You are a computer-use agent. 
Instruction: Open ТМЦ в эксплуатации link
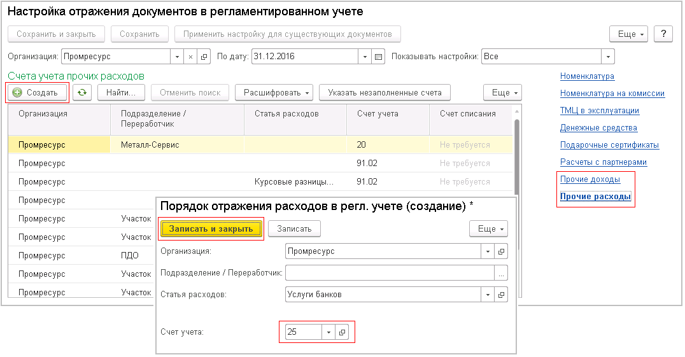coord(600,111)
